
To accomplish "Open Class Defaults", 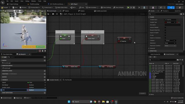I will [x=119, y=8].
